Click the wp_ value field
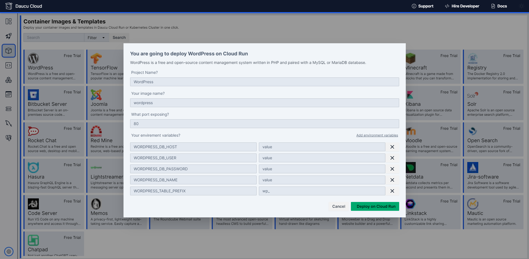 [322, 191]
